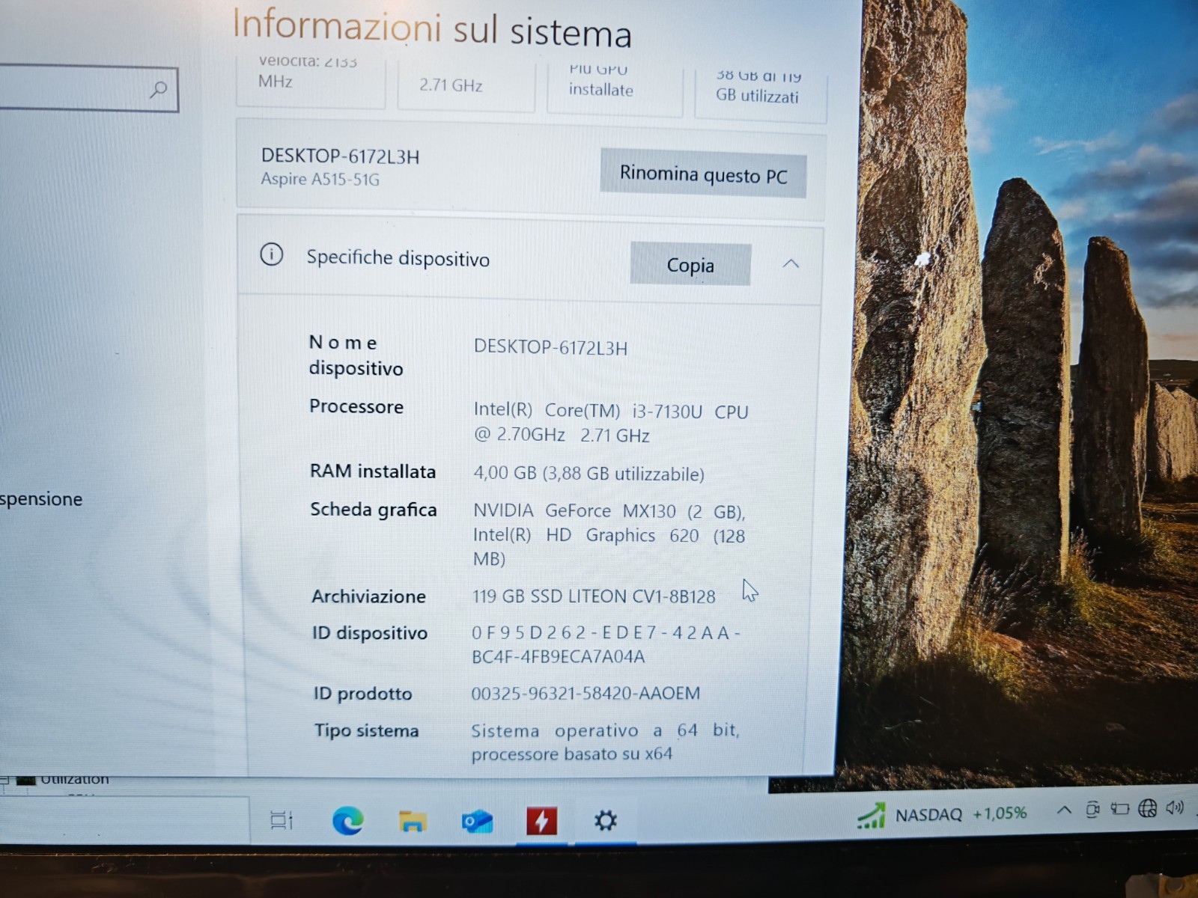Viewport: 1198px width, 898px height.
Task: Click 2.71 GHz processor tile
Action: (466, 85)
